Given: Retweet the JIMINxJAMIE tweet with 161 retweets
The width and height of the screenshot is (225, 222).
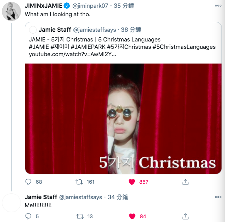Looking at the screenshot, I should click(x=79, y=182).
